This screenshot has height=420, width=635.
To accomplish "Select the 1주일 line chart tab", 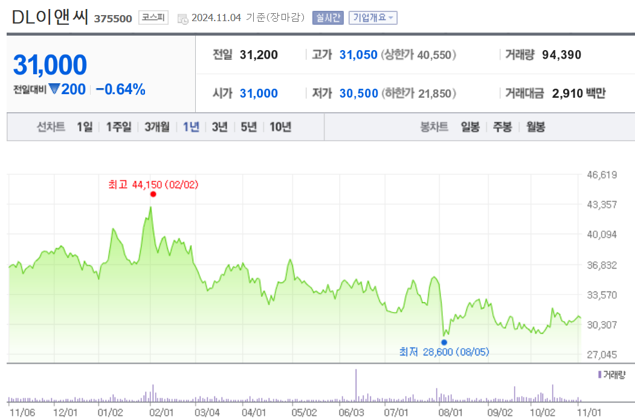I will [118, 127].
